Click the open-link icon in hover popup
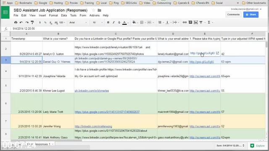The height and width of the screenshot is (151, 269). [217, 53]
